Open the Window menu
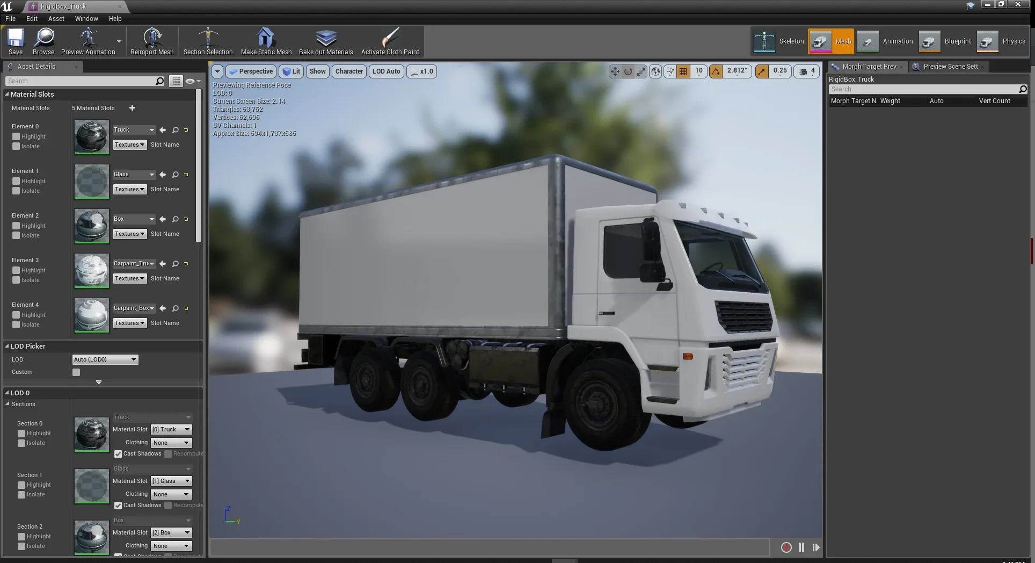Screen dimensions: 1035x563 coord(86,18)
